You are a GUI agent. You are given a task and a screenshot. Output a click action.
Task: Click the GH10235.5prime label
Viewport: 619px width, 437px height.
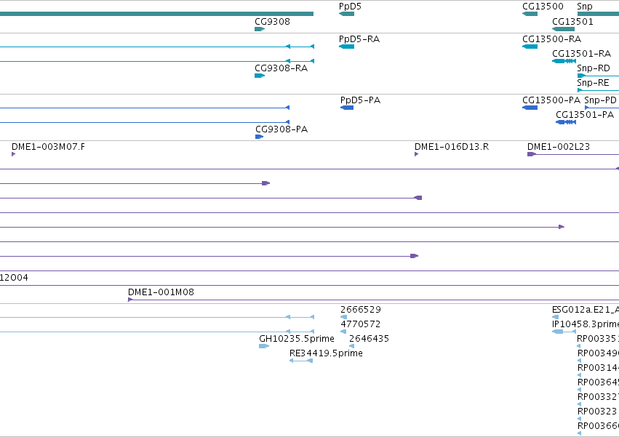[297, 339]
